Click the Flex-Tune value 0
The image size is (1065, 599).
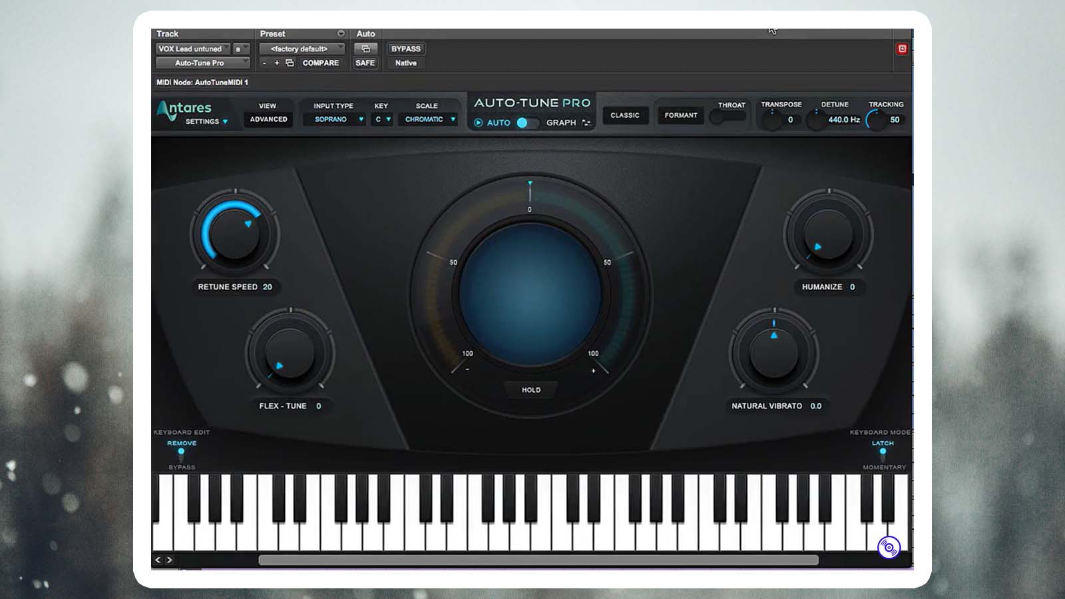click(x=318, y=406)
